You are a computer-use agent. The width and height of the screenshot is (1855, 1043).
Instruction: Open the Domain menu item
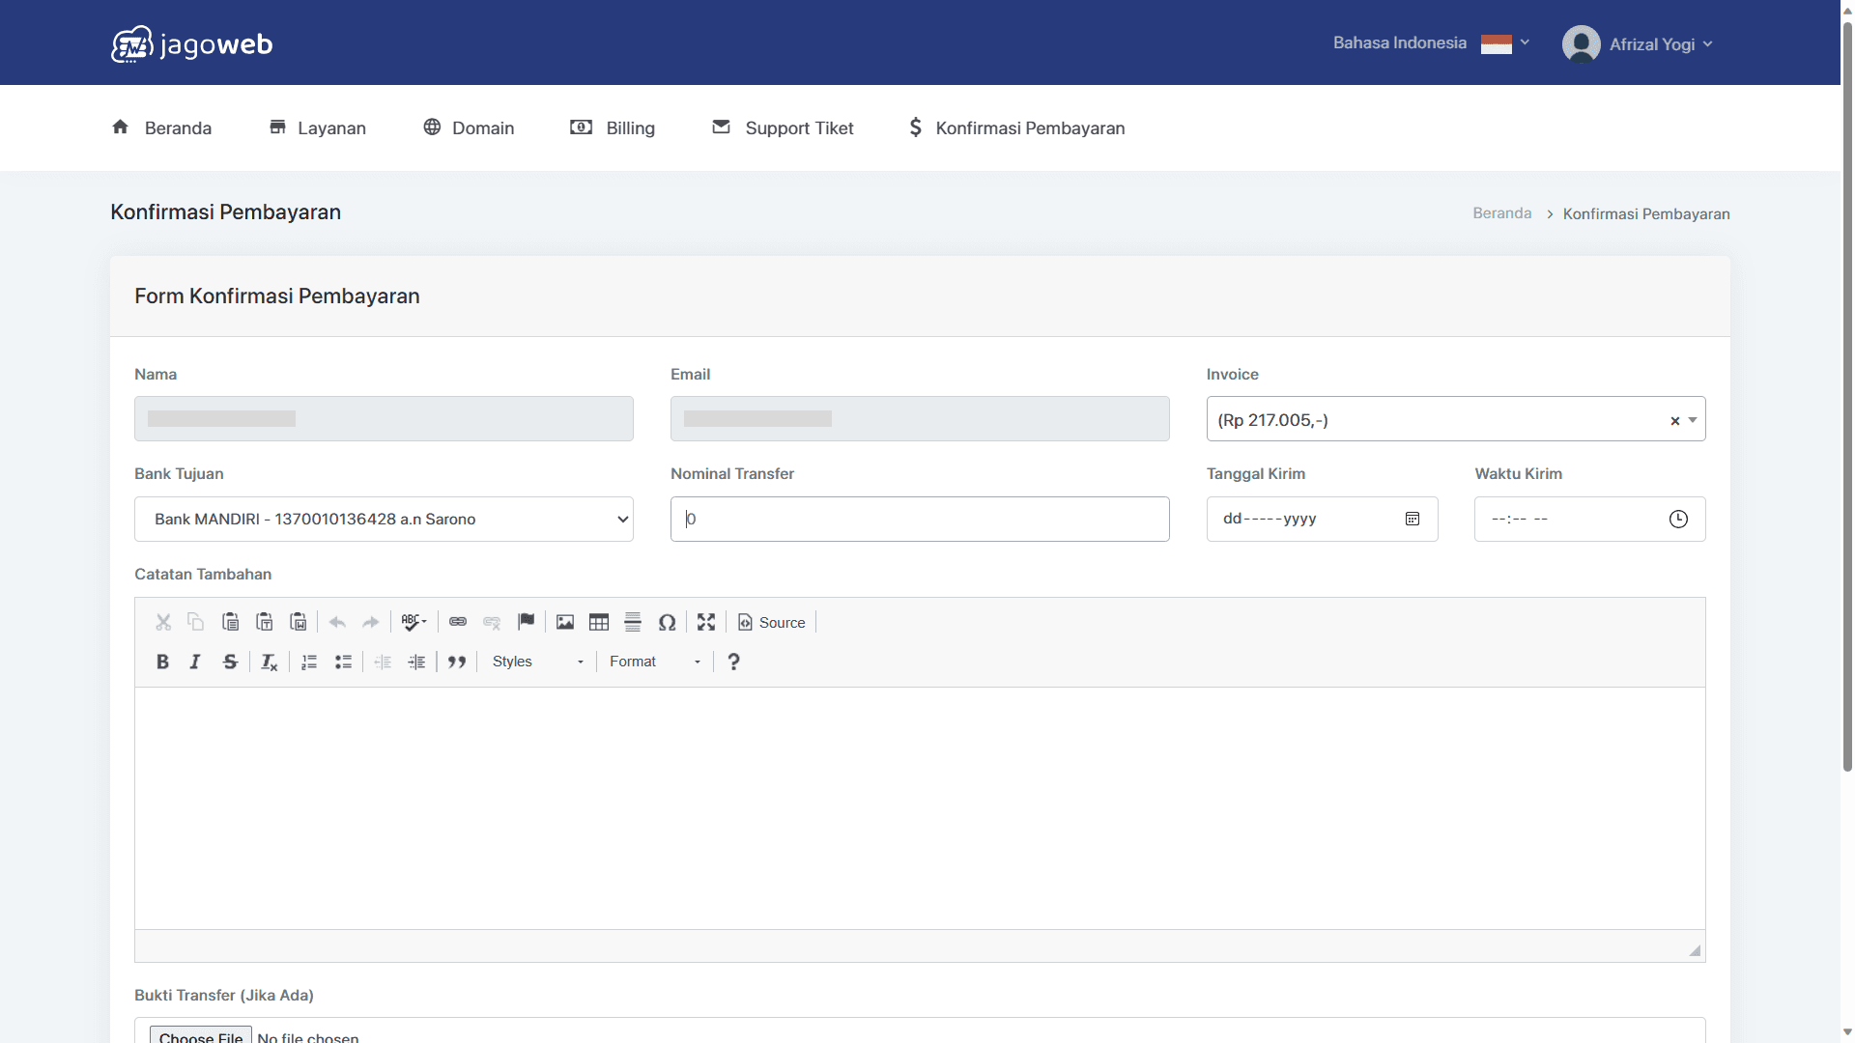(469, 127)
